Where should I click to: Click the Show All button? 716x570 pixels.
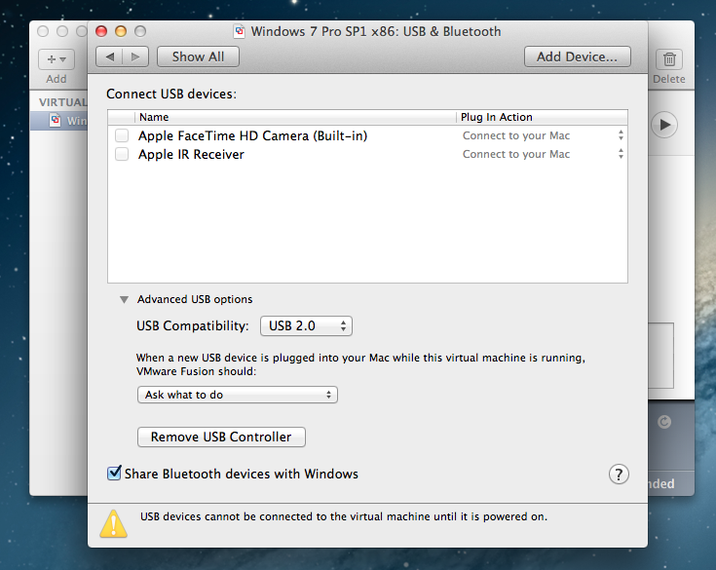point(198,57)
